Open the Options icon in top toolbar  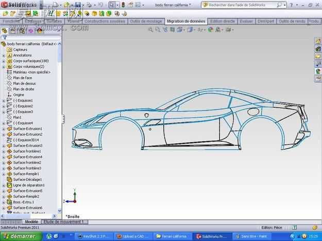coord(138,5)
